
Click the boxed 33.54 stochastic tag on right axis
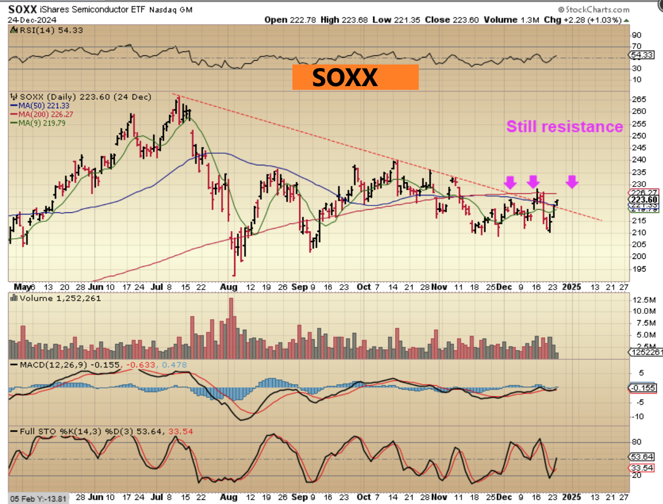click(x=642, y=468)
